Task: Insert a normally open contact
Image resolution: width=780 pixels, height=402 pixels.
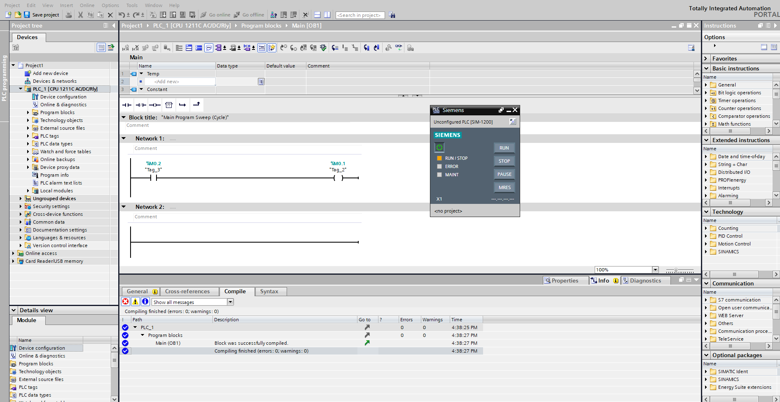Action: pos(126,105)
